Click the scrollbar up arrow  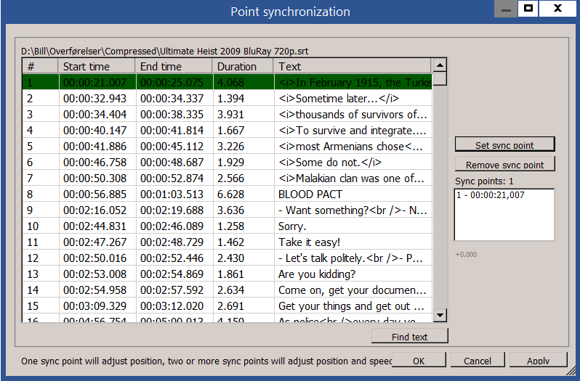(440, 65)
